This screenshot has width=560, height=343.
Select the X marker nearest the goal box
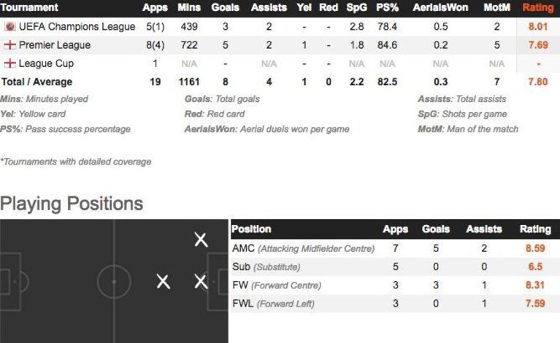click(x=201, y=282)
